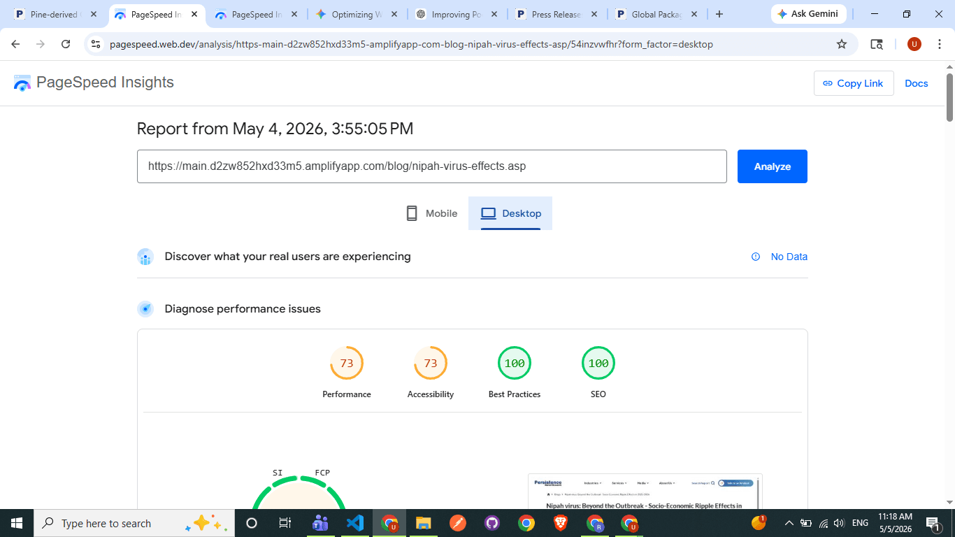
Task: Click the real users experience icon
Action: click(x=145, y=257)
